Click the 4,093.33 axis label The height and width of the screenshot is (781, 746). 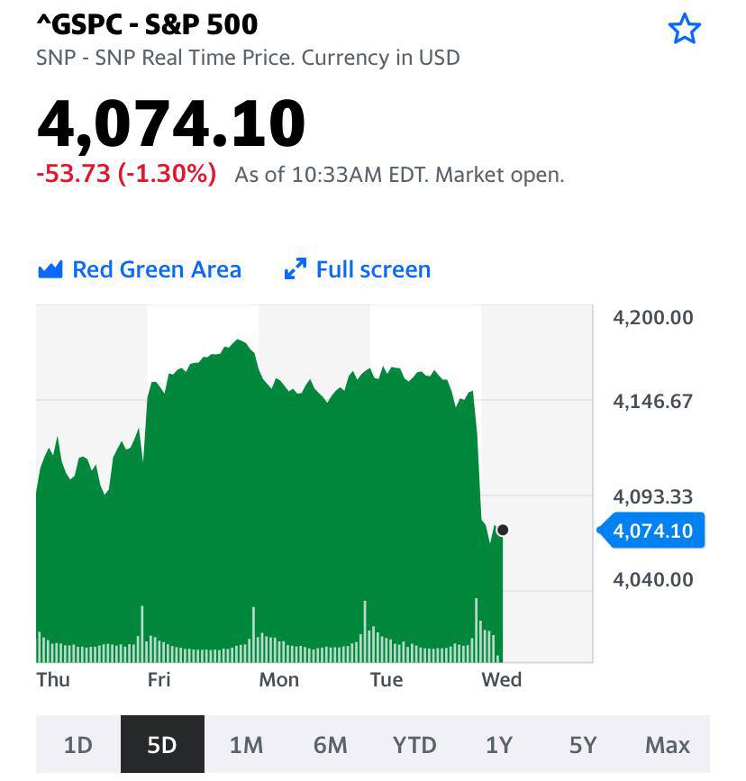click(653, 497)
